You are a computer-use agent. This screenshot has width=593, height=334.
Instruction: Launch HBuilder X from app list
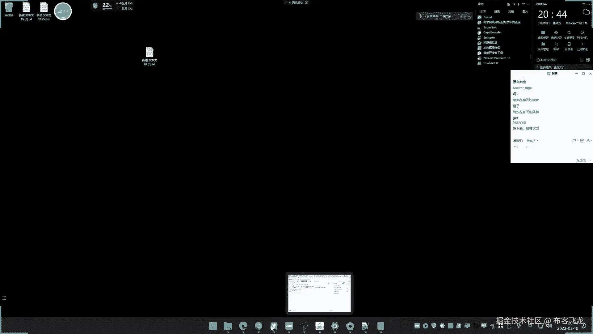(490, 63)
